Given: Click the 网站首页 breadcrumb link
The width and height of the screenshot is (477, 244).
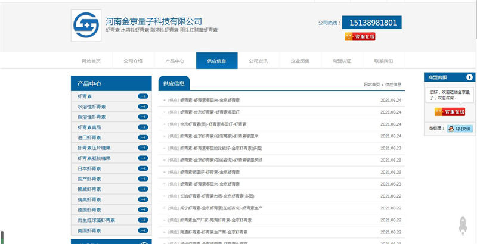Looking at the screenshot, I should pos(371,85).
